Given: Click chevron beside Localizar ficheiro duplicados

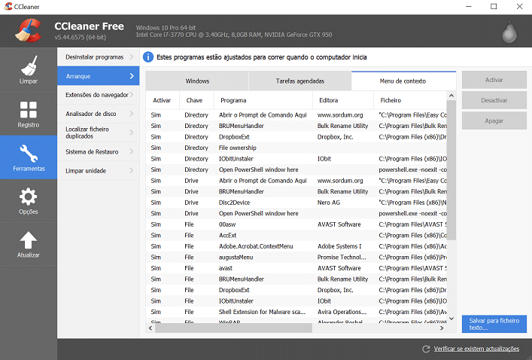Looking at the screenshot, I should coord(131,133).
